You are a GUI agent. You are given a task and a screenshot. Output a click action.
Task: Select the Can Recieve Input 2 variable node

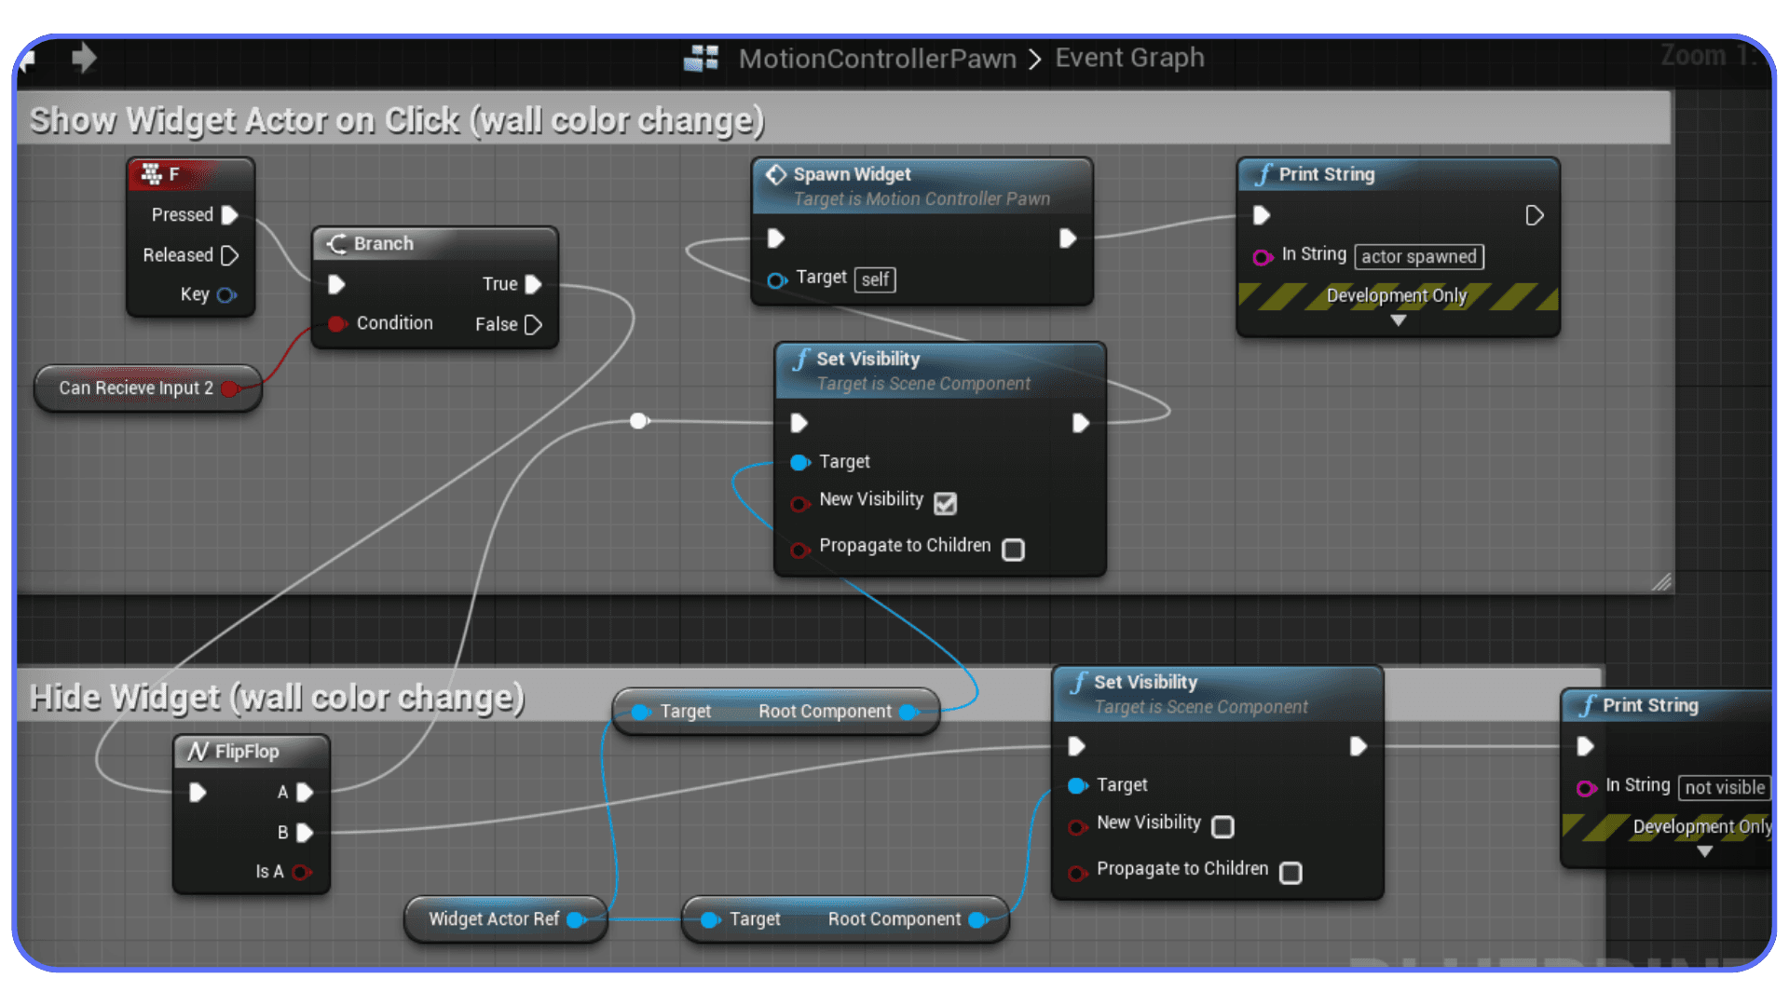tap(136, 388)
